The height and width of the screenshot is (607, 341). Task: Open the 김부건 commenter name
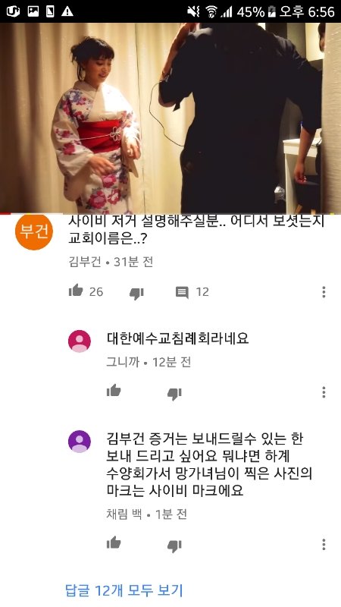coord(85,262)
